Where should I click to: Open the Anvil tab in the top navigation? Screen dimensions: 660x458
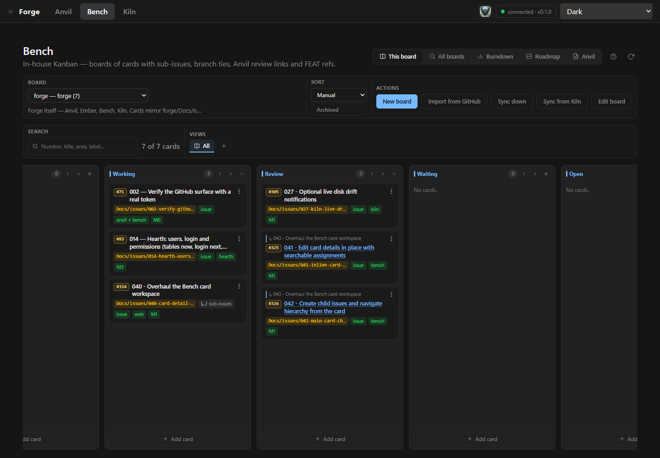coord(63,11)
